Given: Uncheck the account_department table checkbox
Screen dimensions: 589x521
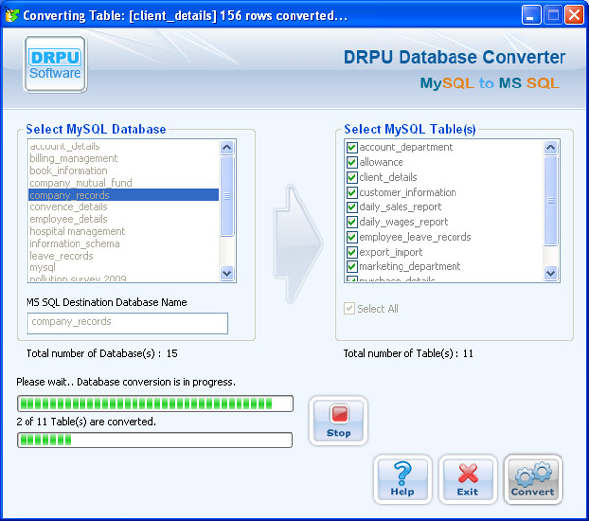Looking at the screenshot, I should coord(352,147).
